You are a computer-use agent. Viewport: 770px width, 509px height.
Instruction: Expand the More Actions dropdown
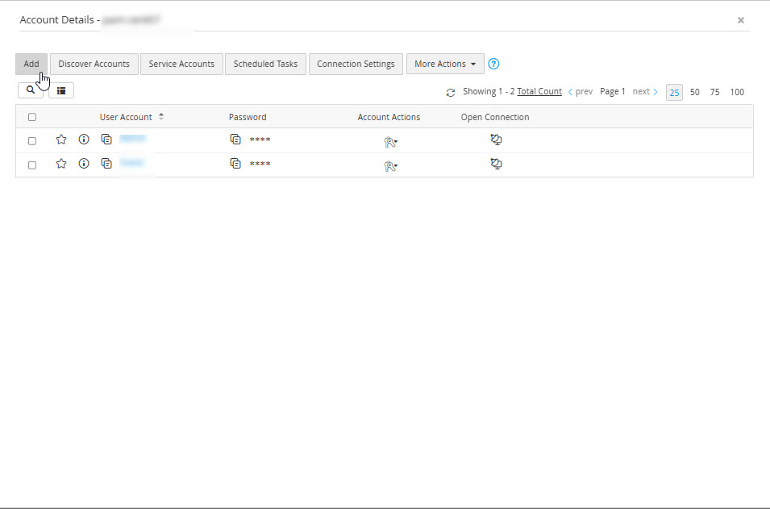[x=445, y=64]
